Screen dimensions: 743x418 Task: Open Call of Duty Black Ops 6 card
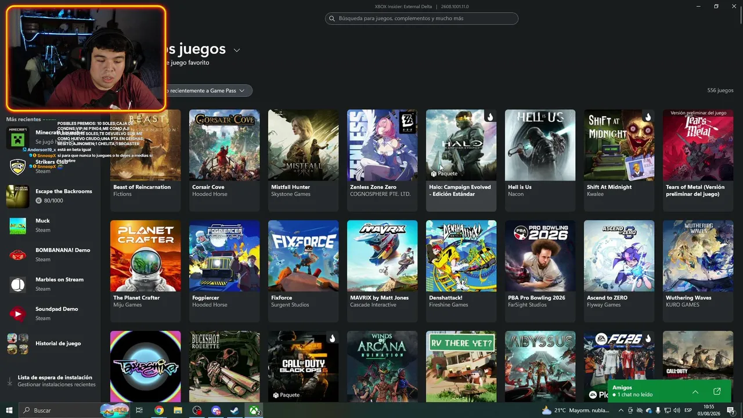coord(303,366)
